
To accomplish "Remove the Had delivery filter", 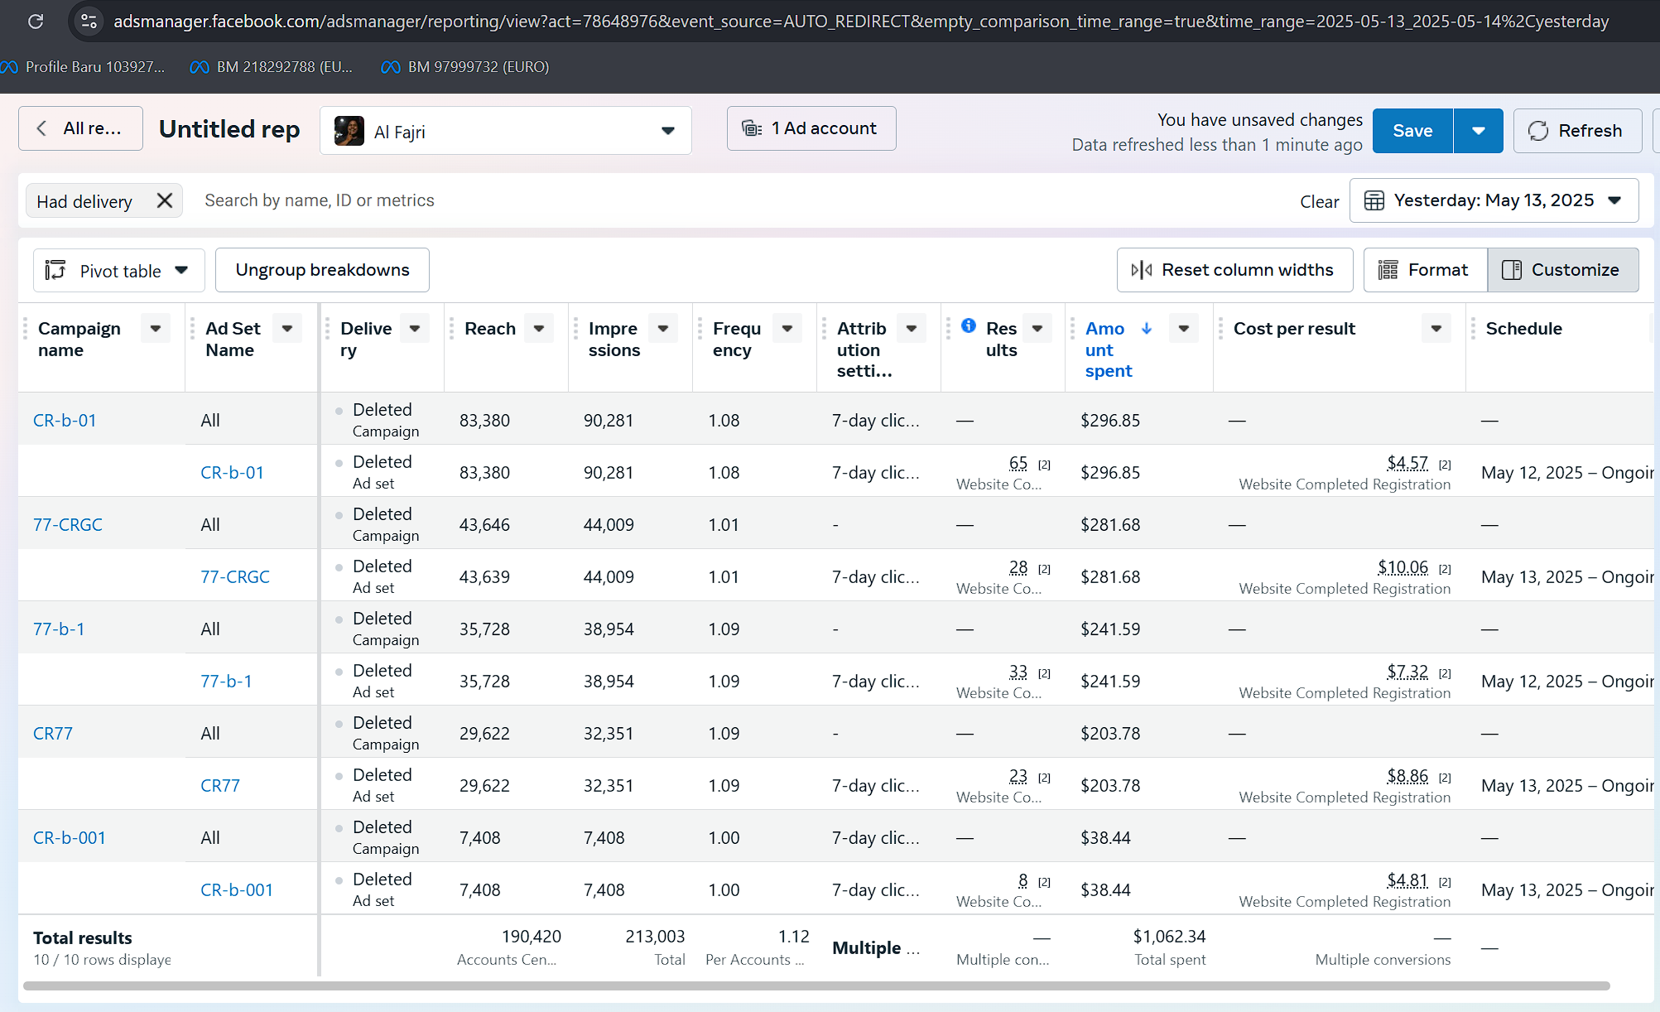I will pos(165,201).
